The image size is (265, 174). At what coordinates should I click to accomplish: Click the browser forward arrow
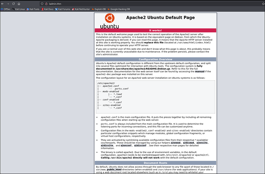pyautogui.click(x=8, y=4)
